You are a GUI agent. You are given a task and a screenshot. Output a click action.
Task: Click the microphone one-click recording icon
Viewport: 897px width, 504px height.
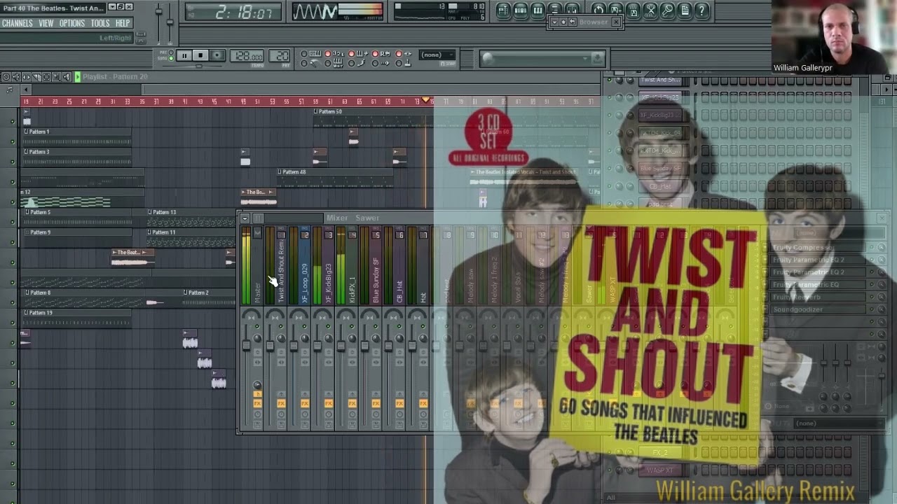[x=667, y=10]
